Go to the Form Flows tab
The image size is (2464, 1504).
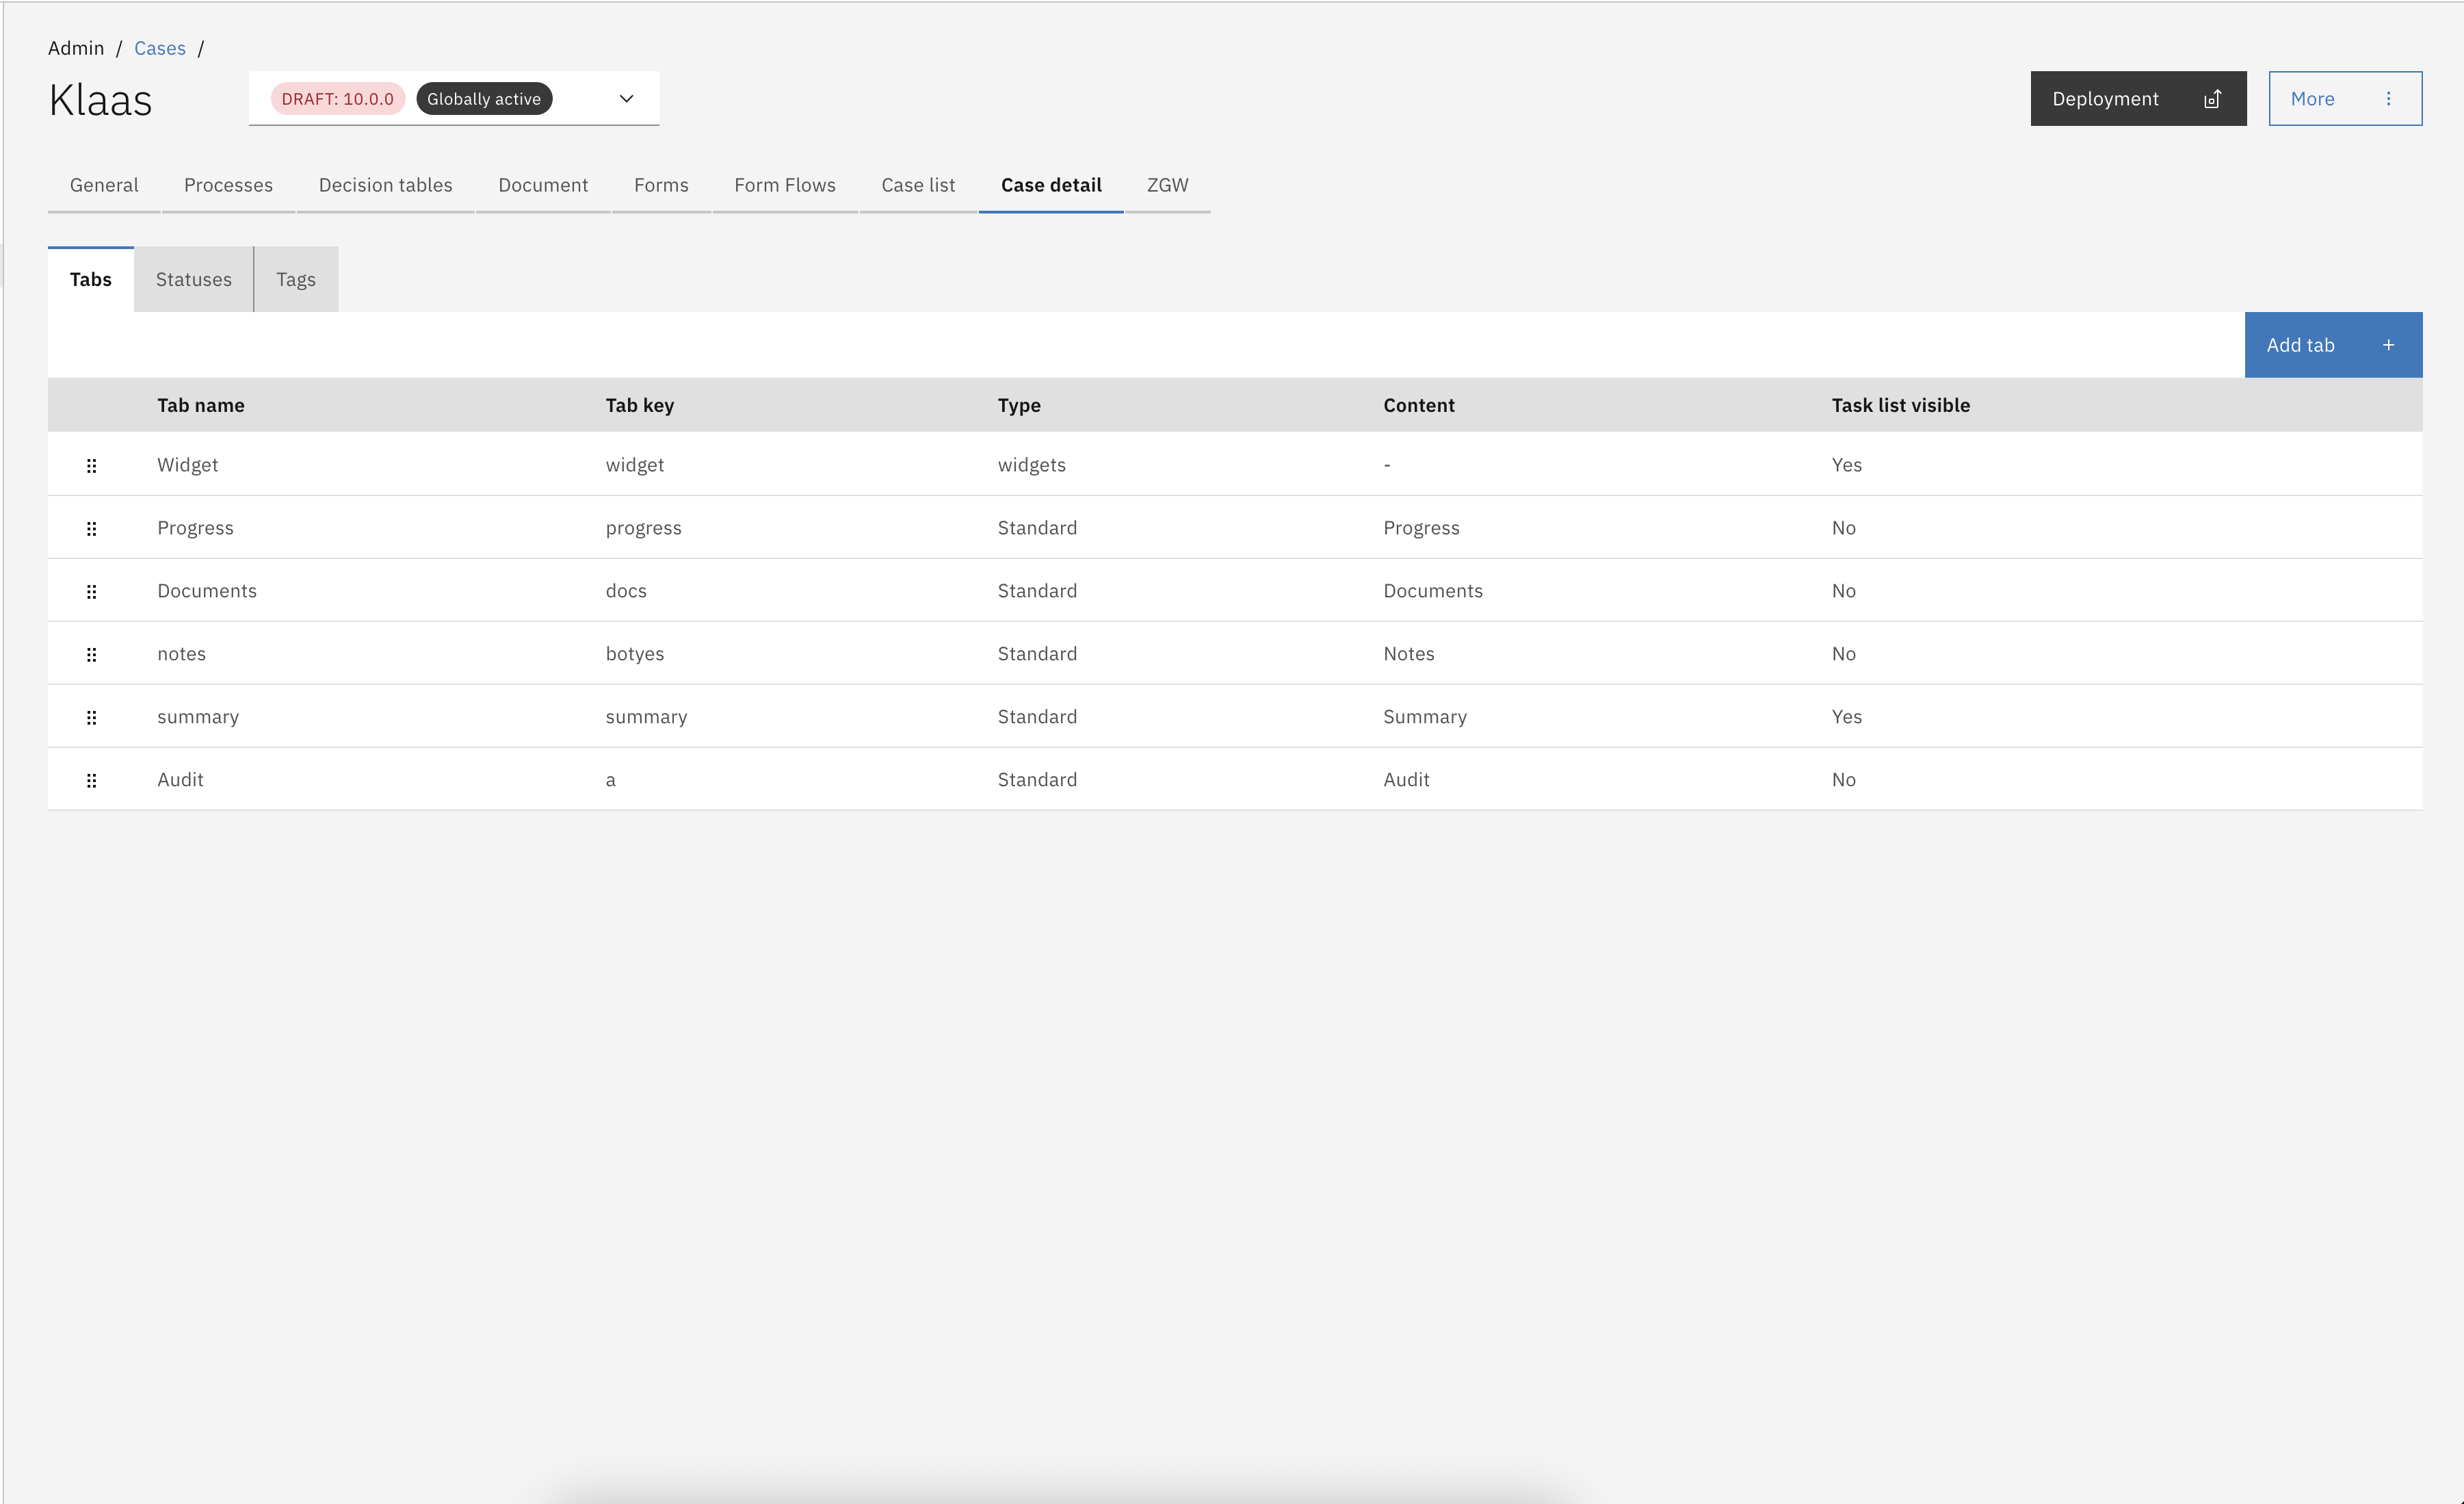(784, 185)
